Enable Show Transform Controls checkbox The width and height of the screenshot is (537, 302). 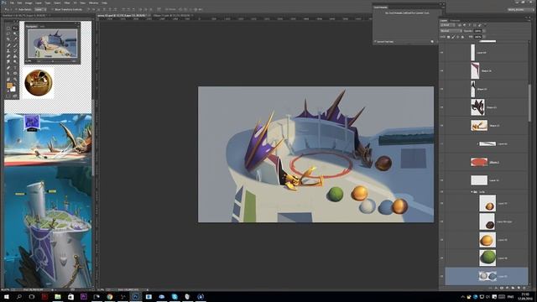pos(52,9)
